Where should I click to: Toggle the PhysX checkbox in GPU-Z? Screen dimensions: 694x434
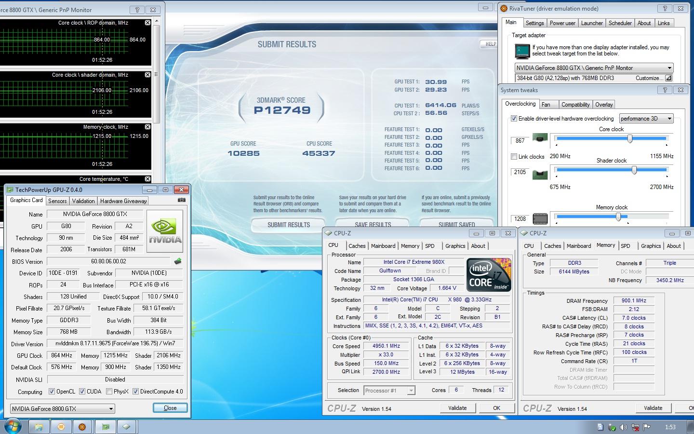(x=109, y=392)
